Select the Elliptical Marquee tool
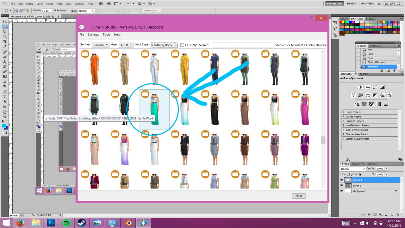405x228 pixels. point(5,27)
